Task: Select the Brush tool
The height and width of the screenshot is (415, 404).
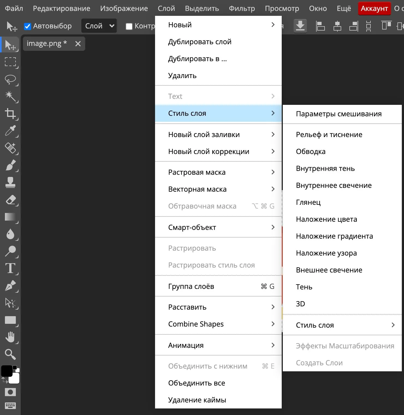Action: [x=10, y=165]
